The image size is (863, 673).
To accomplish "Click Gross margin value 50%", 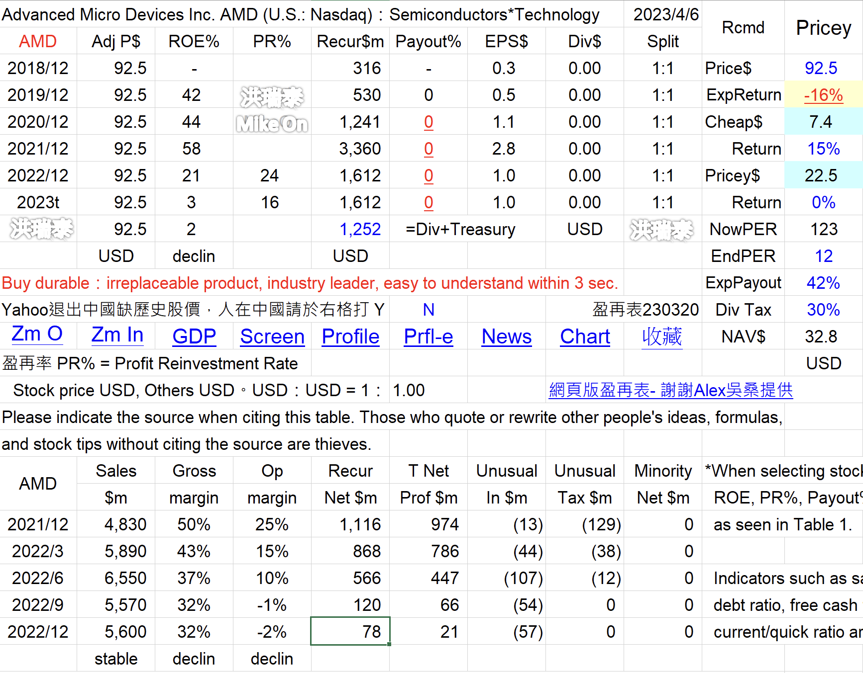I will coord(194,524).
